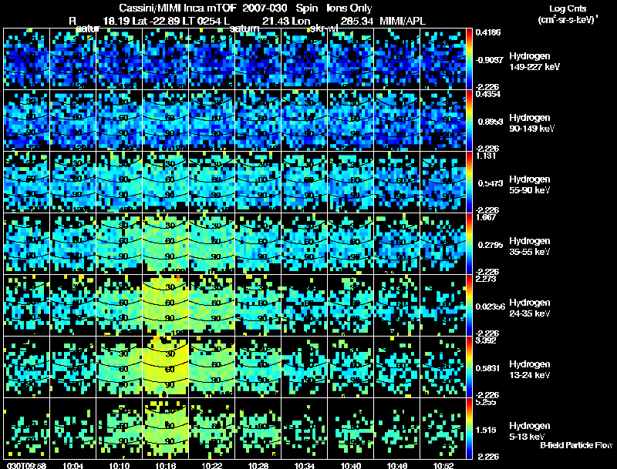Click the color bar beside the 55-90 keV row
Image resolution: width=617 pixels, height=469 pixels.
click(470, 183)
